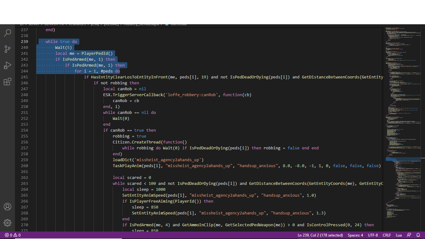Click the Accounts icon in the activity bar
The width and height of the screenshot is (425, 239).
tap(7, 206)
